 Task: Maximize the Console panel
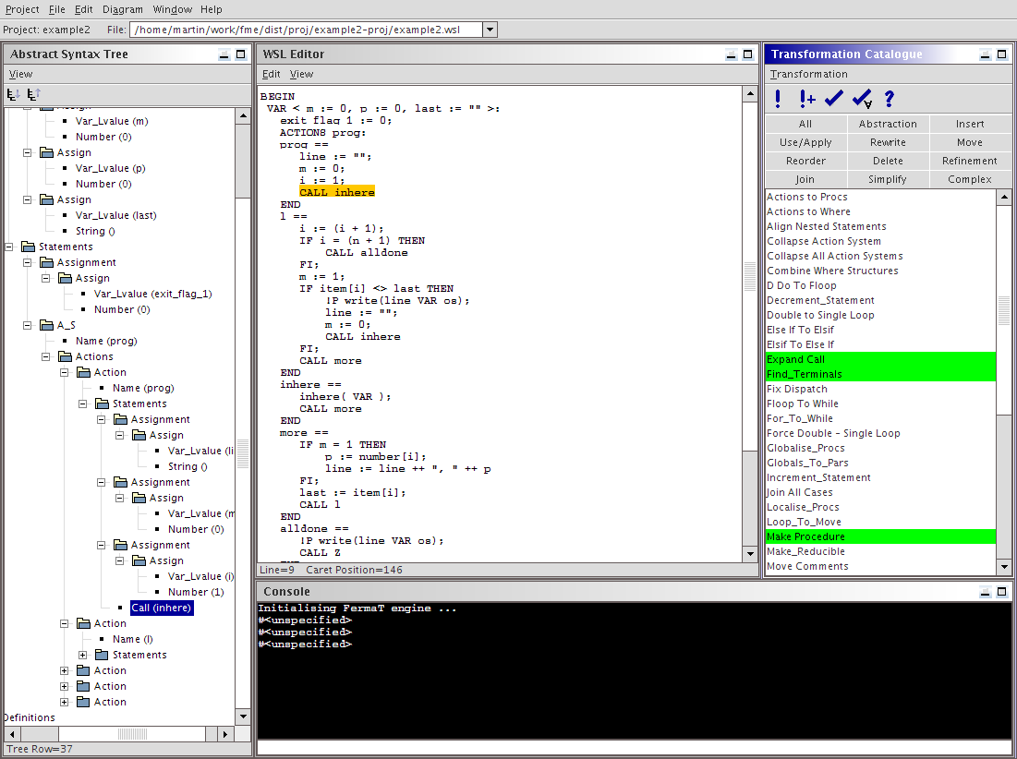coord(1002,592)
